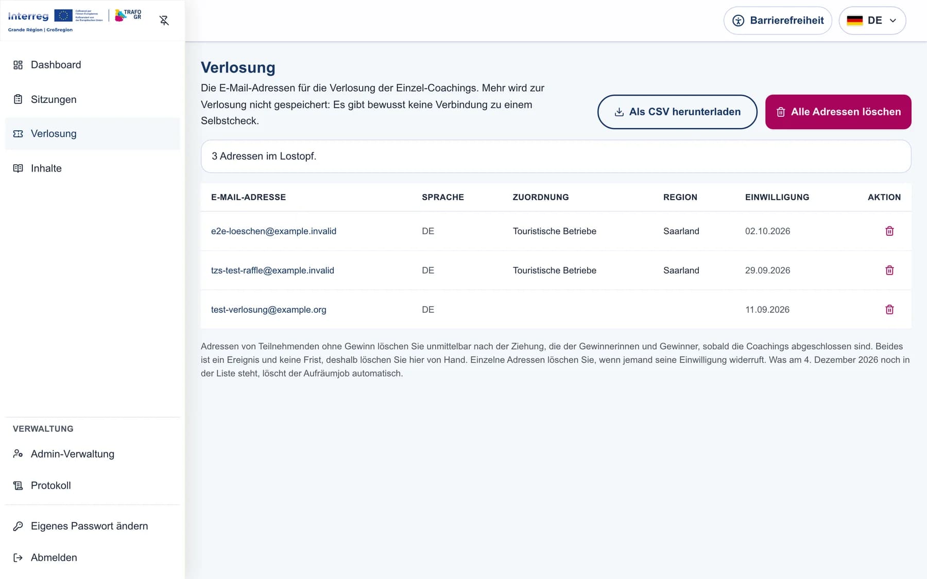This screenshot has height=579, width=927.
Task: Delete the tzs-test-raffle@example.invalid address
Action: pyautogui.click(x=889, y=270)
